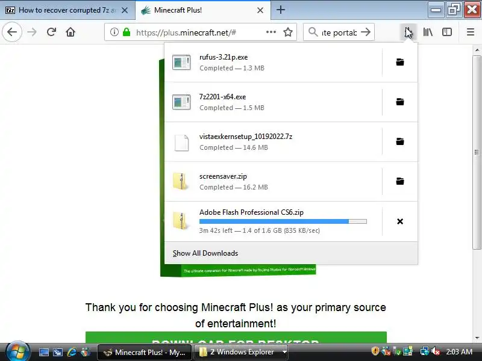
Task: Go back to the previous page
Action: [12, 32]
